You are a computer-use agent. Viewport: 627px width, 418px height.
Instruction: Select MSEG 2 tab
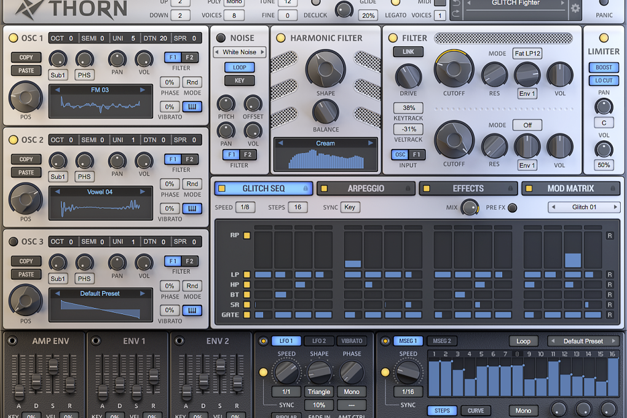pyautogui.click(x=442, y=341)
